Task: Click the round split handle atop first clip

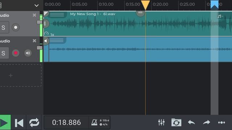Action: click(x=140, y=13)
